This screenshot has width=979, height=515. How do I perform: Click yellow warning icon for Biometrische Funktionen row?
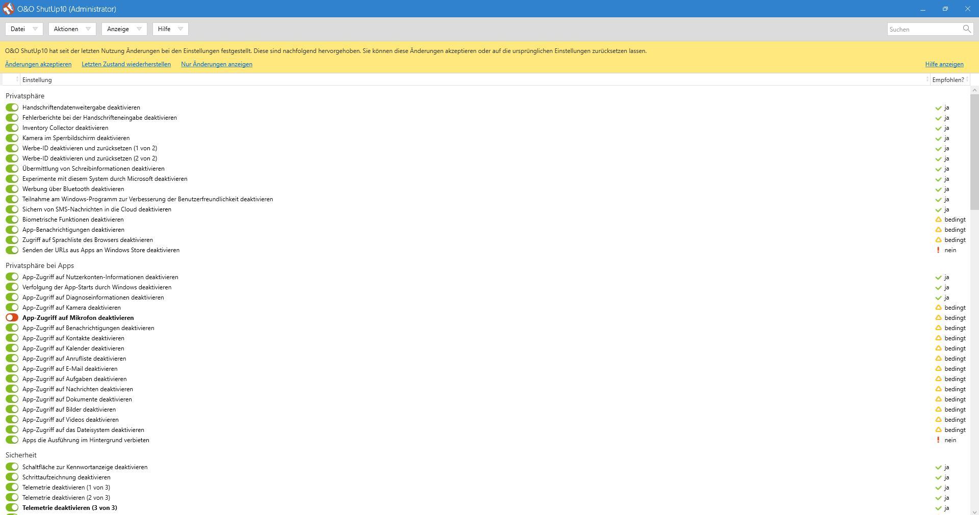[938, 220]
